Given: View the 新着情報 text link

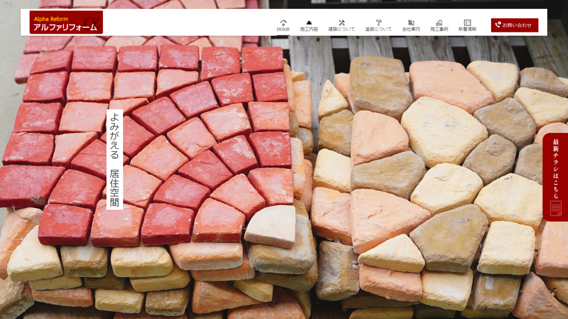Looking at the screenshot, I should coord(467,29).
